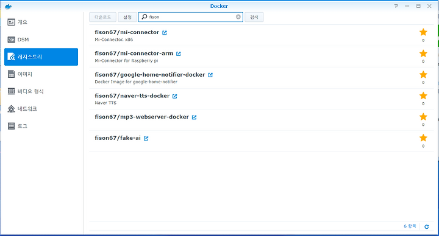Viewport: 439px width, 236px height.
Task: Open the 비디오 형식 sidebar item
Action: 41,91
